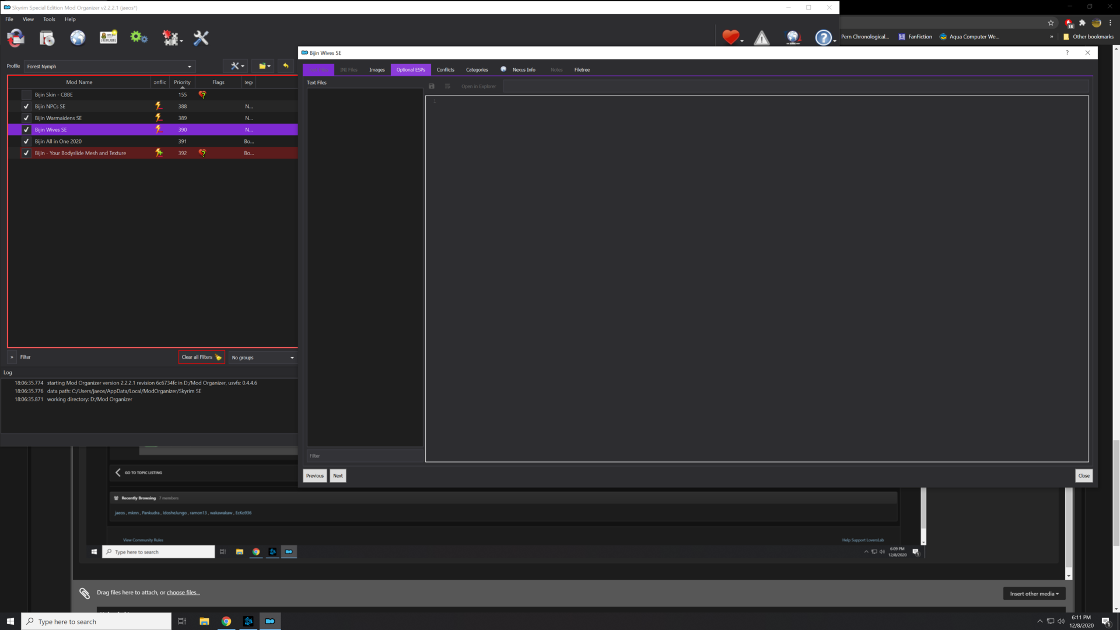
Task: Switch to the Images tab
Action: 377,70
